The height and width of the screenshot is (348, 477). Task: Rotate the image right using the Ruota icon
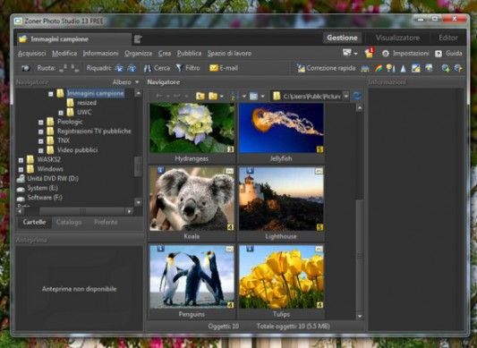point(75,69)
